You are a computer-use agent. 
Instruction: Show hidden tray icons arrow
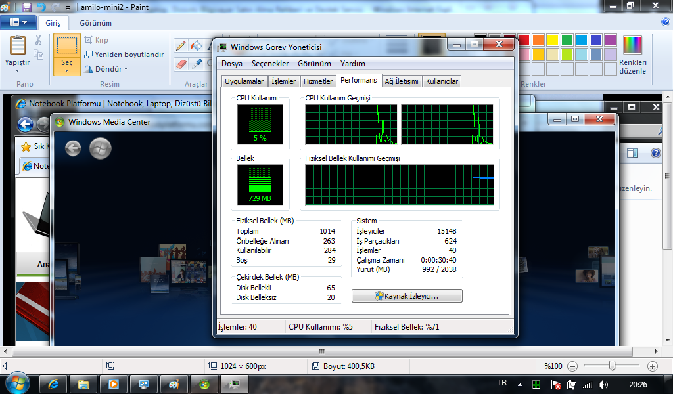pos(521,385)
